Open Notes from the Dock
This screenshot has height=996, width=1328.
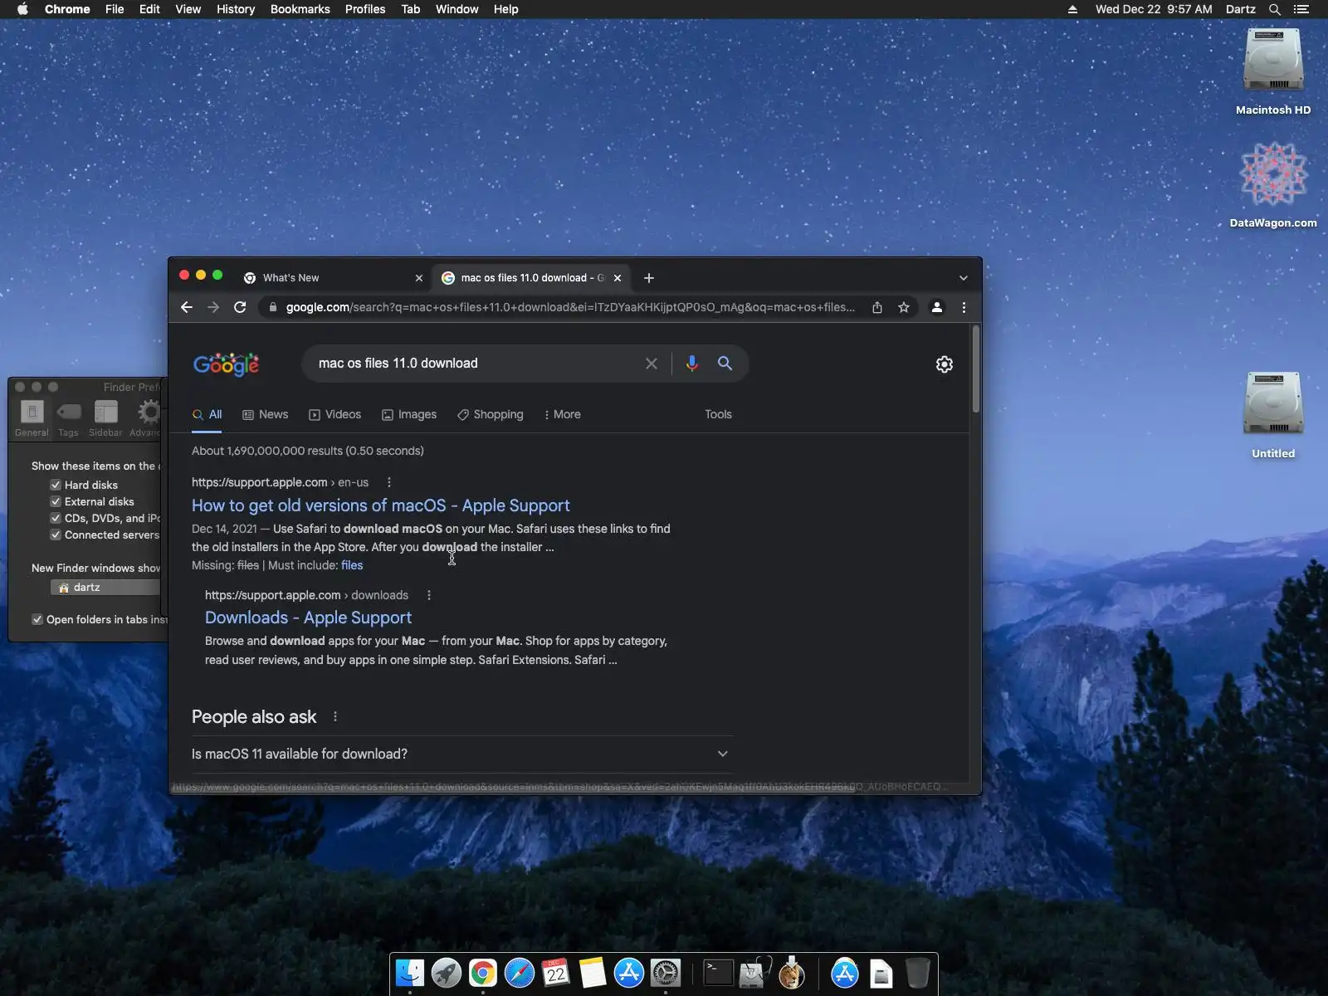pos(593,973)
